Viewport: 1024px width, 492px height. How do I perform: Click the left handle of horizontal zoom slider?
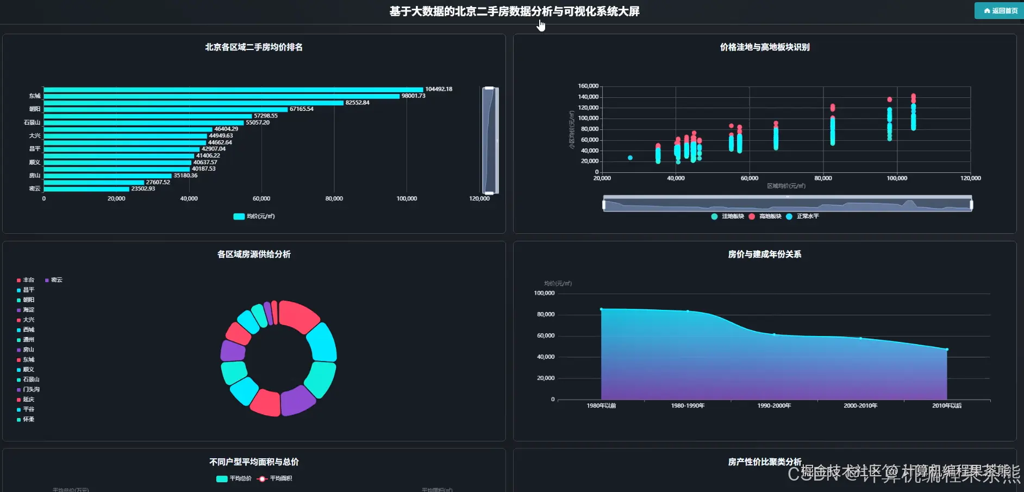[x=604, y=205]
